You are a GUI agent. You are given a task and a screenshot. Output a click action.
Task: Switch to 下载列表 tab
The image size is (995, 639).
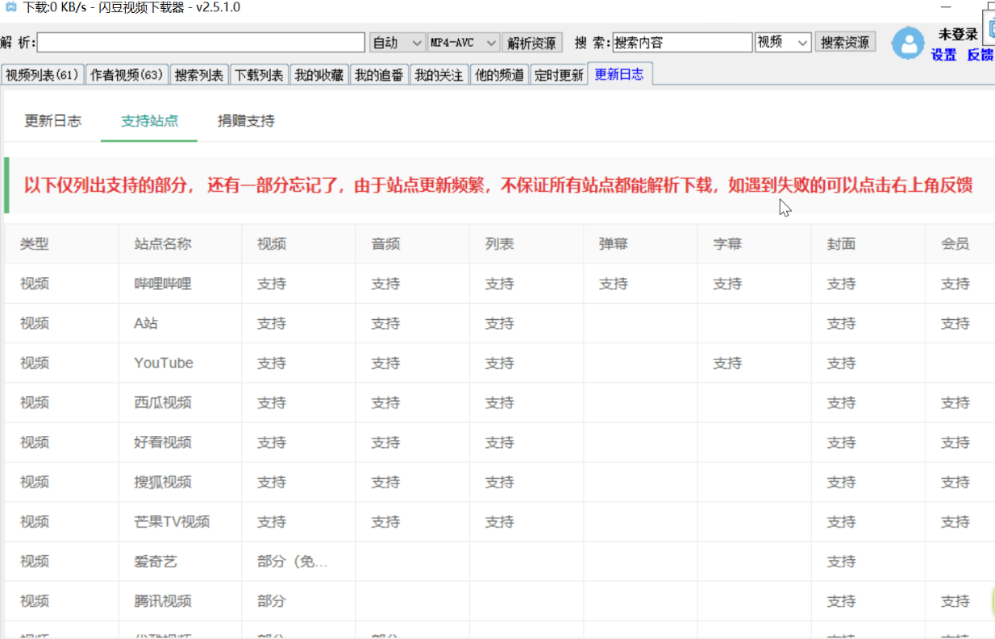point(259,75)
